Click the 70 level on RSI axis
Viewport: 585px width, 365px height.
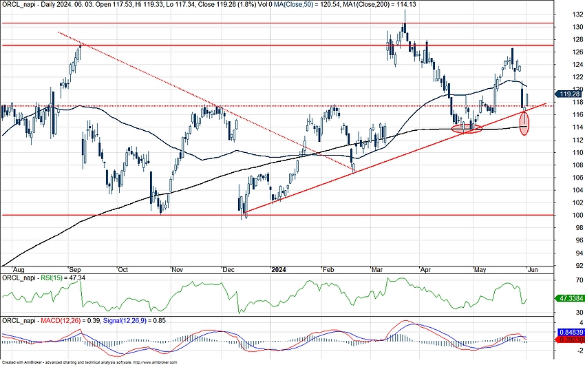(x=579, y=280)
